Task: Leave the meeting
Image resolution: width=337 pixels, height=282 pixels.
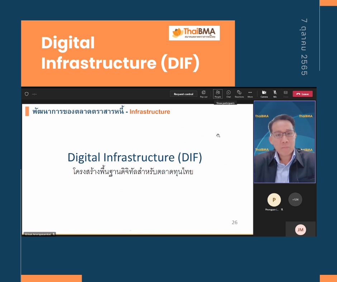Action: coord(302,94)
